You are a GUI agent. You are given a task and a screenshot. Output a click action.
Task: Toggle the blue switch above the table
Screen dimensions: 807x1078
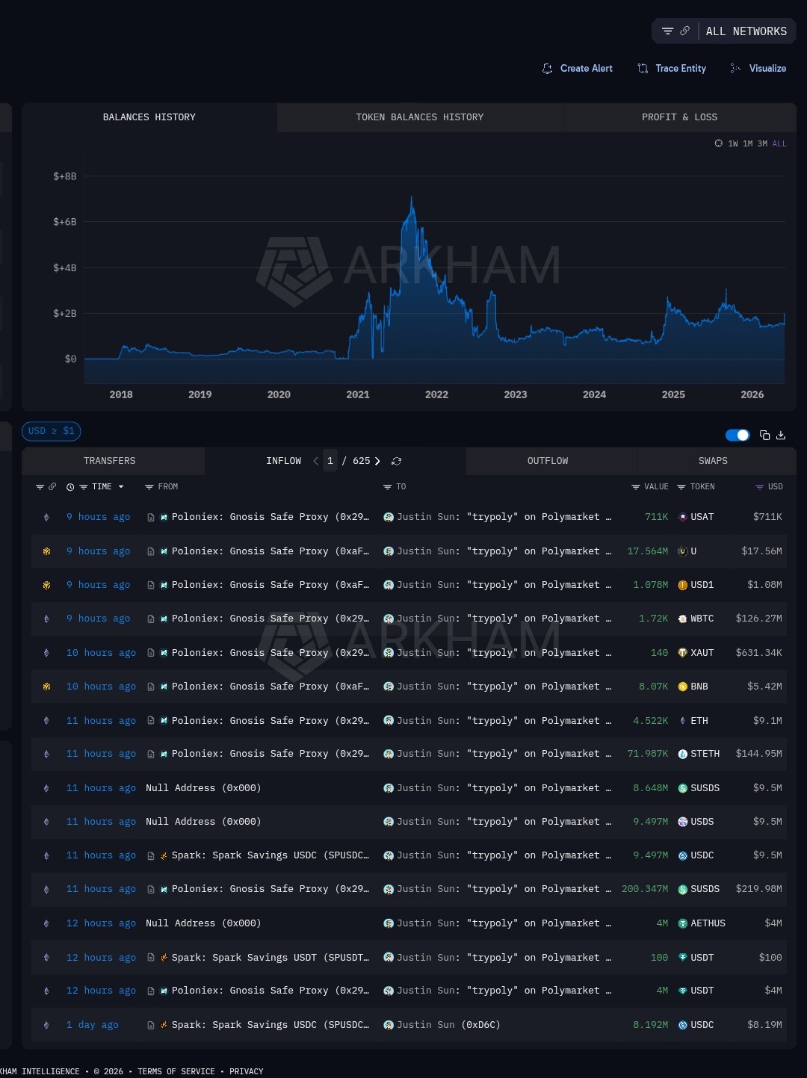(738, 435)
